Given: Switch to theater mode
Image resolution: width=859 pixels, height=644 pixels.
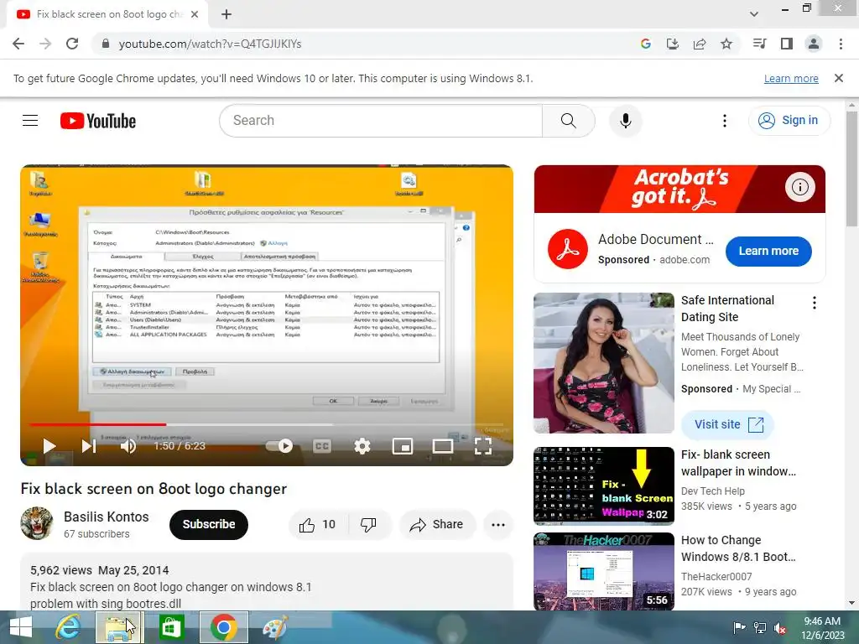Looking at the screenshot, I should [x=443, y=446].
